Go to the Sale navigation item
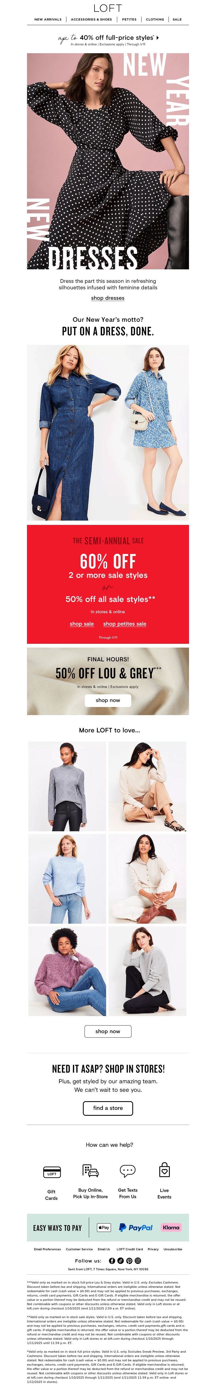 pyautogui.click(x=177, y=19)
